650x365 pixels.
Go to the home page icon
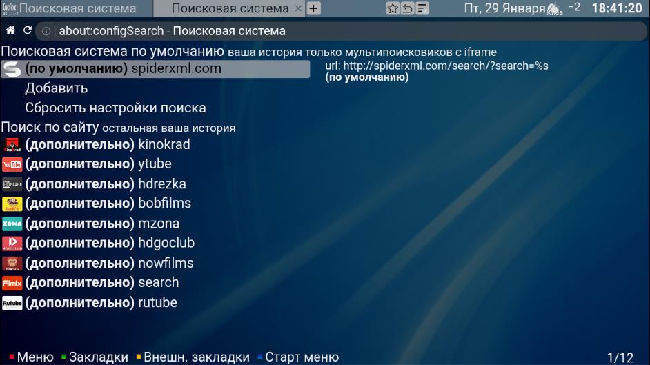[10, 30]
